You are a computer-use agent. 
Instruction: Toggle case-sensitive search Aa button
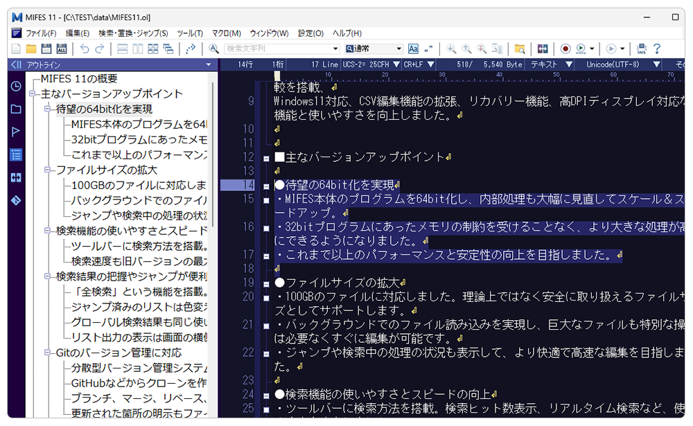tap(413, 48)
